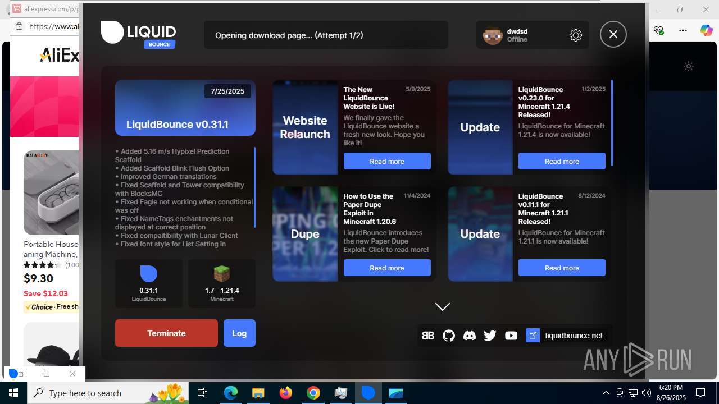Viewport: 719px width, 404px height.
Task: Open liquidbounce.net website link
Action: [x=574, y=336]
